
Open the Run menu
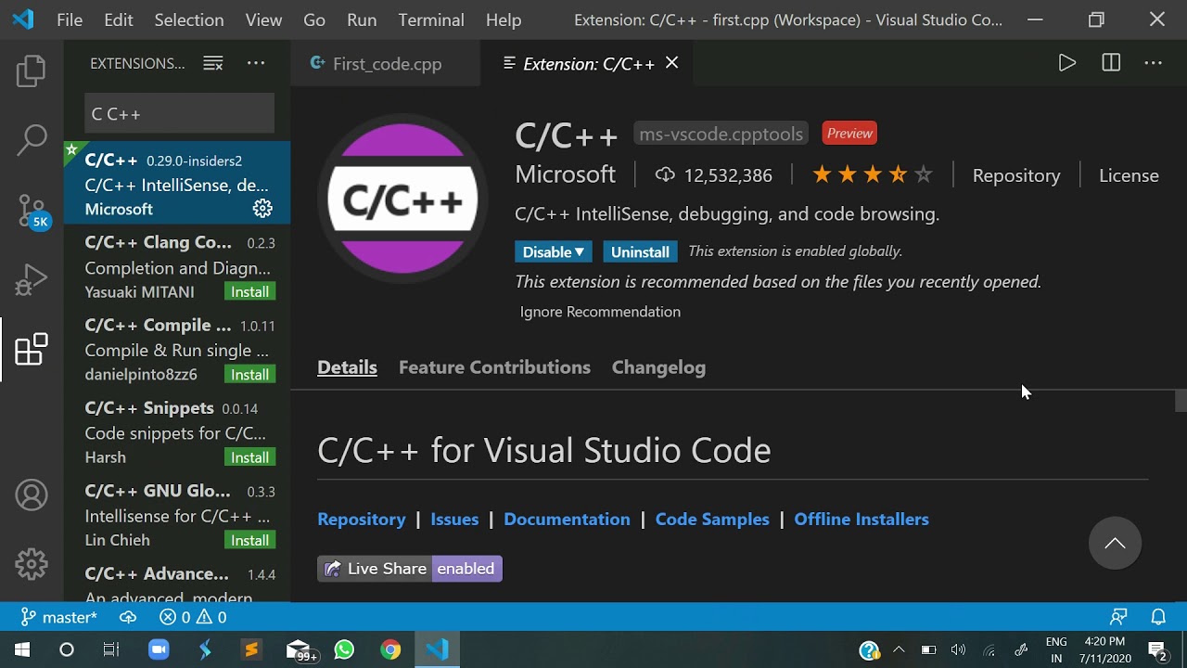(362, 19)
